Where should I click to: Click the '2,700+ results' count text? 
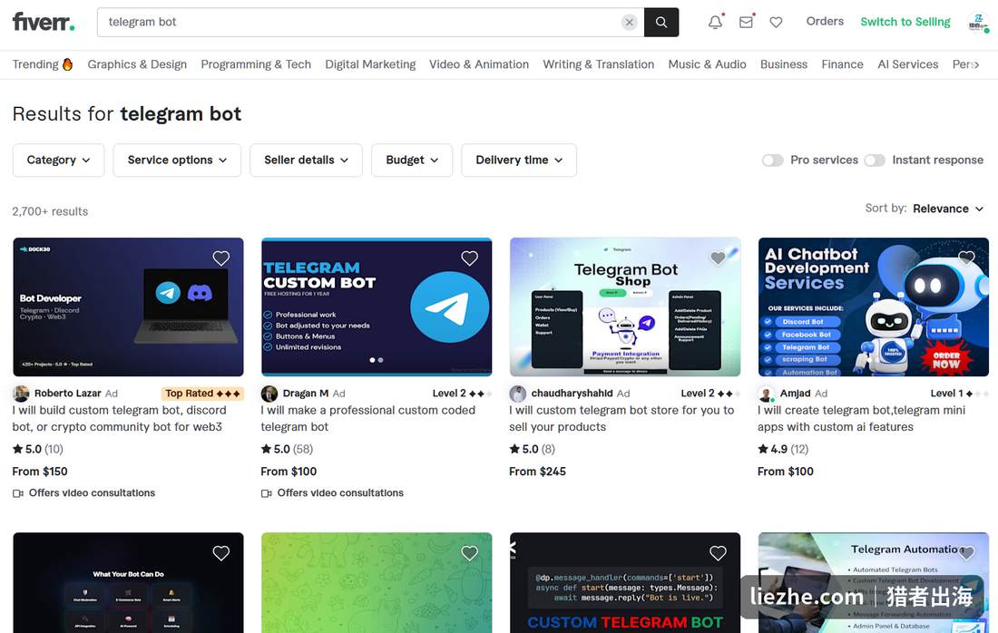[50, 211]
